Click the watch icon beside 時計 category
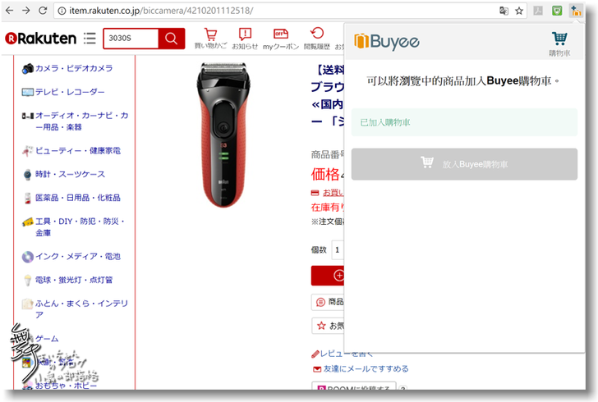Image resolution: width=598 pixels, height=402 pixels. pyautogui.click(x=27, y=175)
